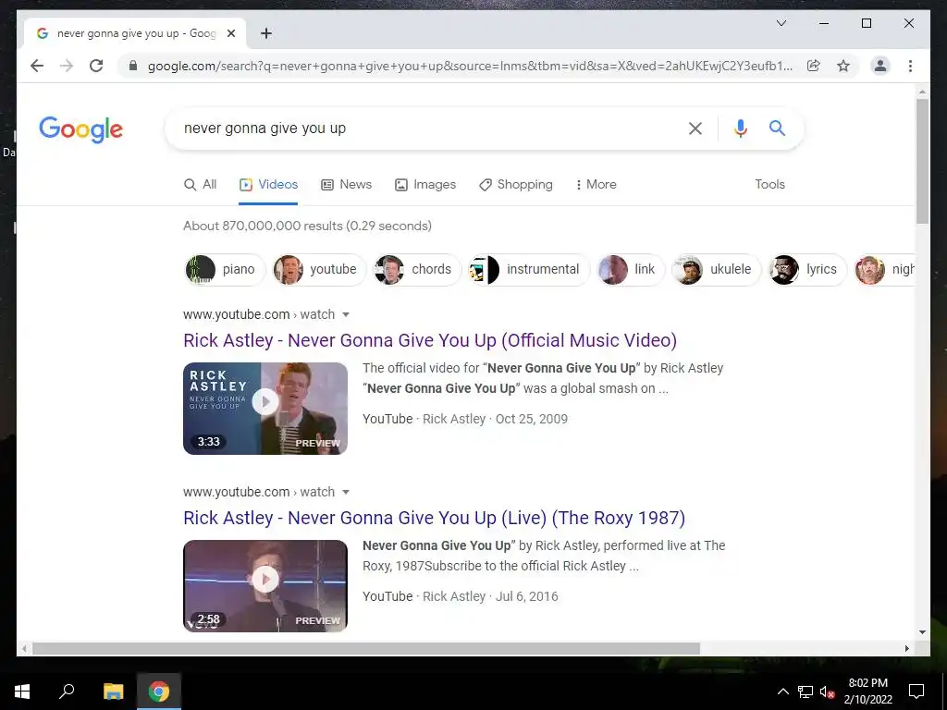
Task: Click the horizontal scrollbar thumb
Action: pyautogui.click(x=366, y=648)
